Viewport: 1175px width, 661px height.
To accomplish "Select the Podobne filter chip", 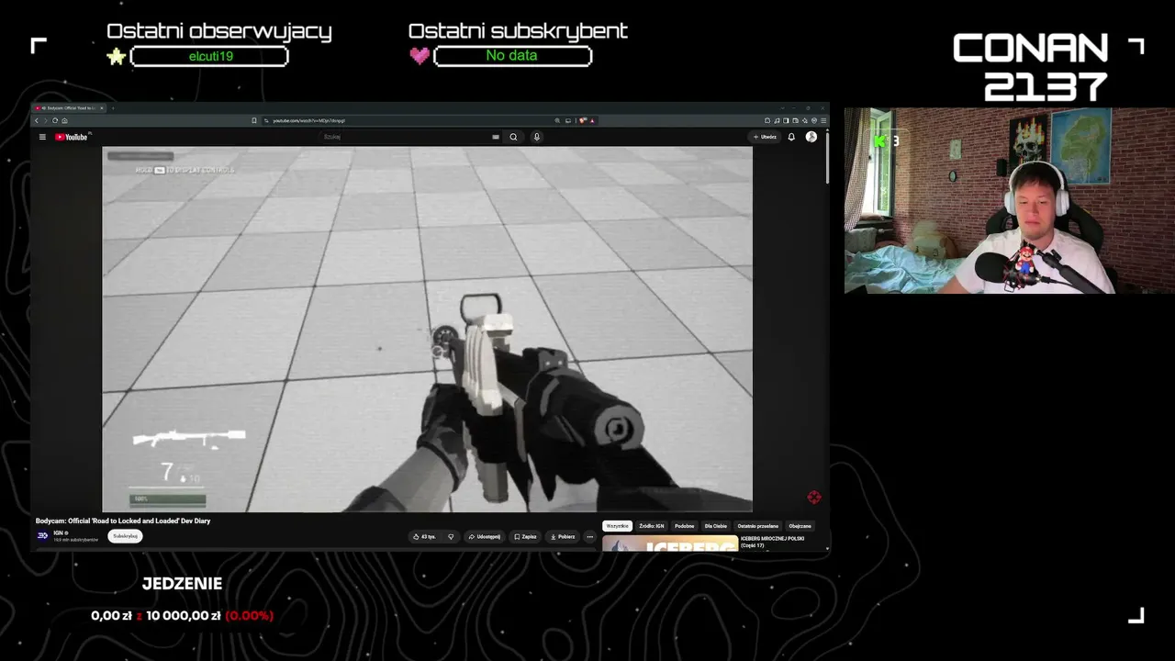I will click(x=685, y=526).
